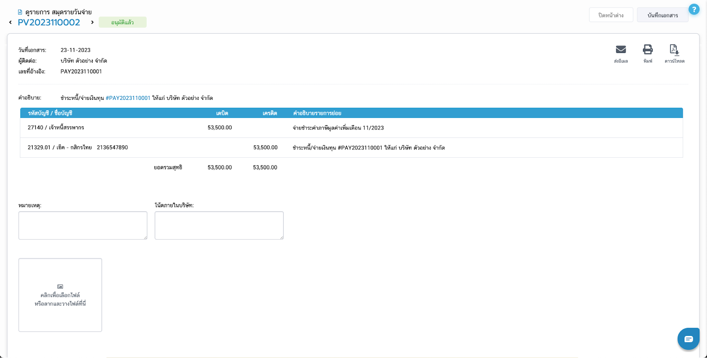Open the blue help question mark icon
Screen dimensions: 707x358
[x=694, y=9]
